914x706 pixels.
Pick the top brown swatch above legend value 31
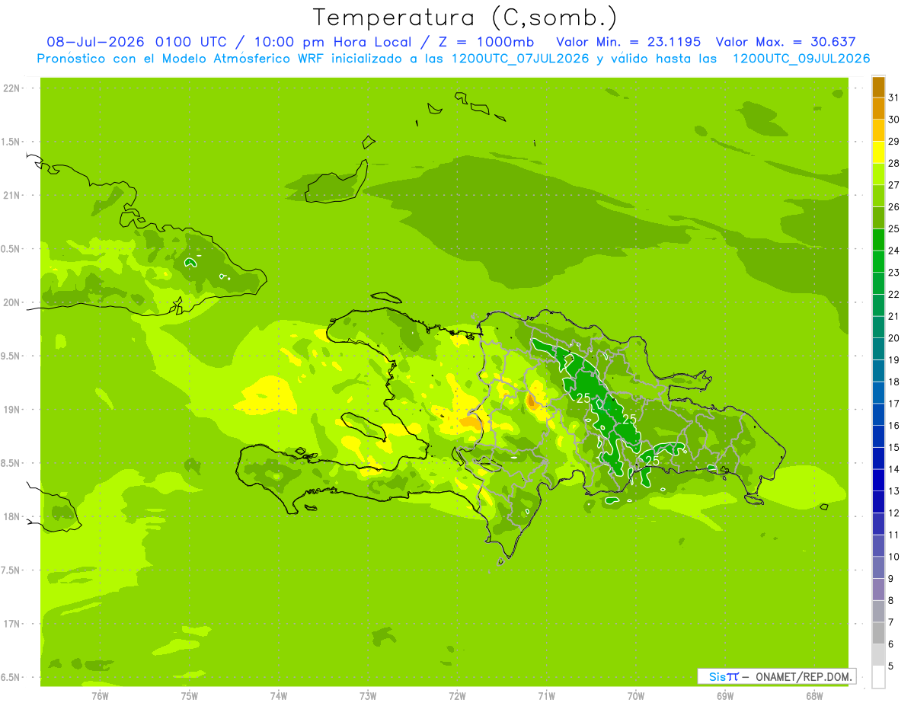878,87
